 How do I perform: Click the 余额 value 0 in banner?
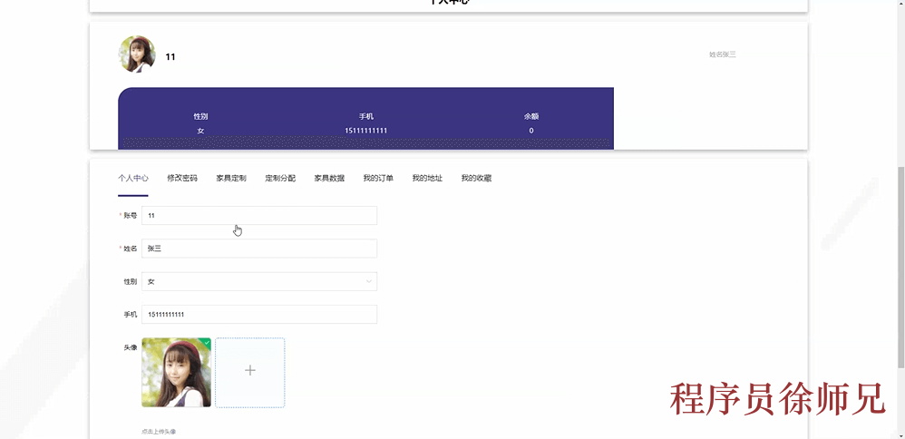point(531,131)
